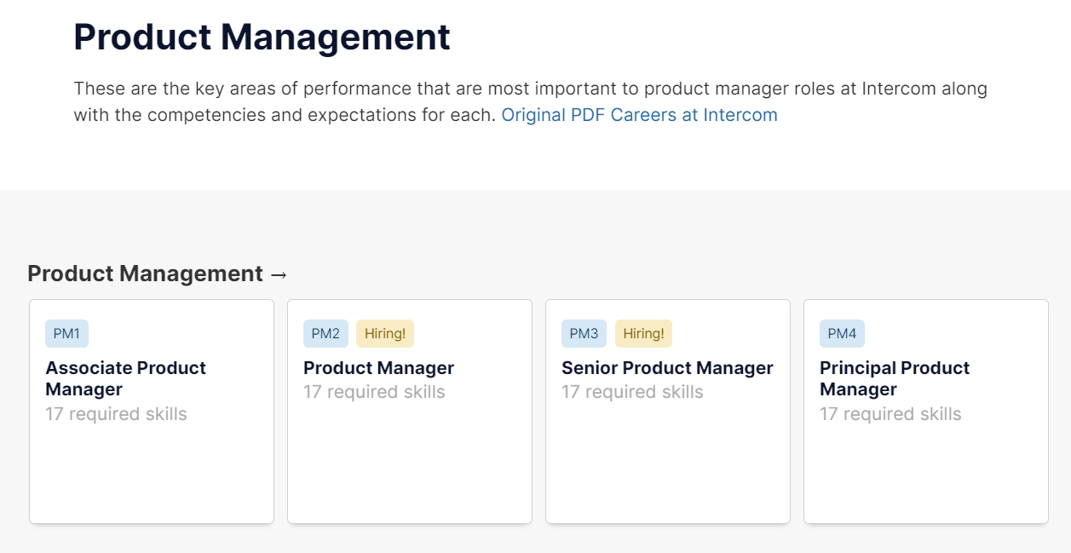Select the empty area of the PM1 card

[152, 477]
